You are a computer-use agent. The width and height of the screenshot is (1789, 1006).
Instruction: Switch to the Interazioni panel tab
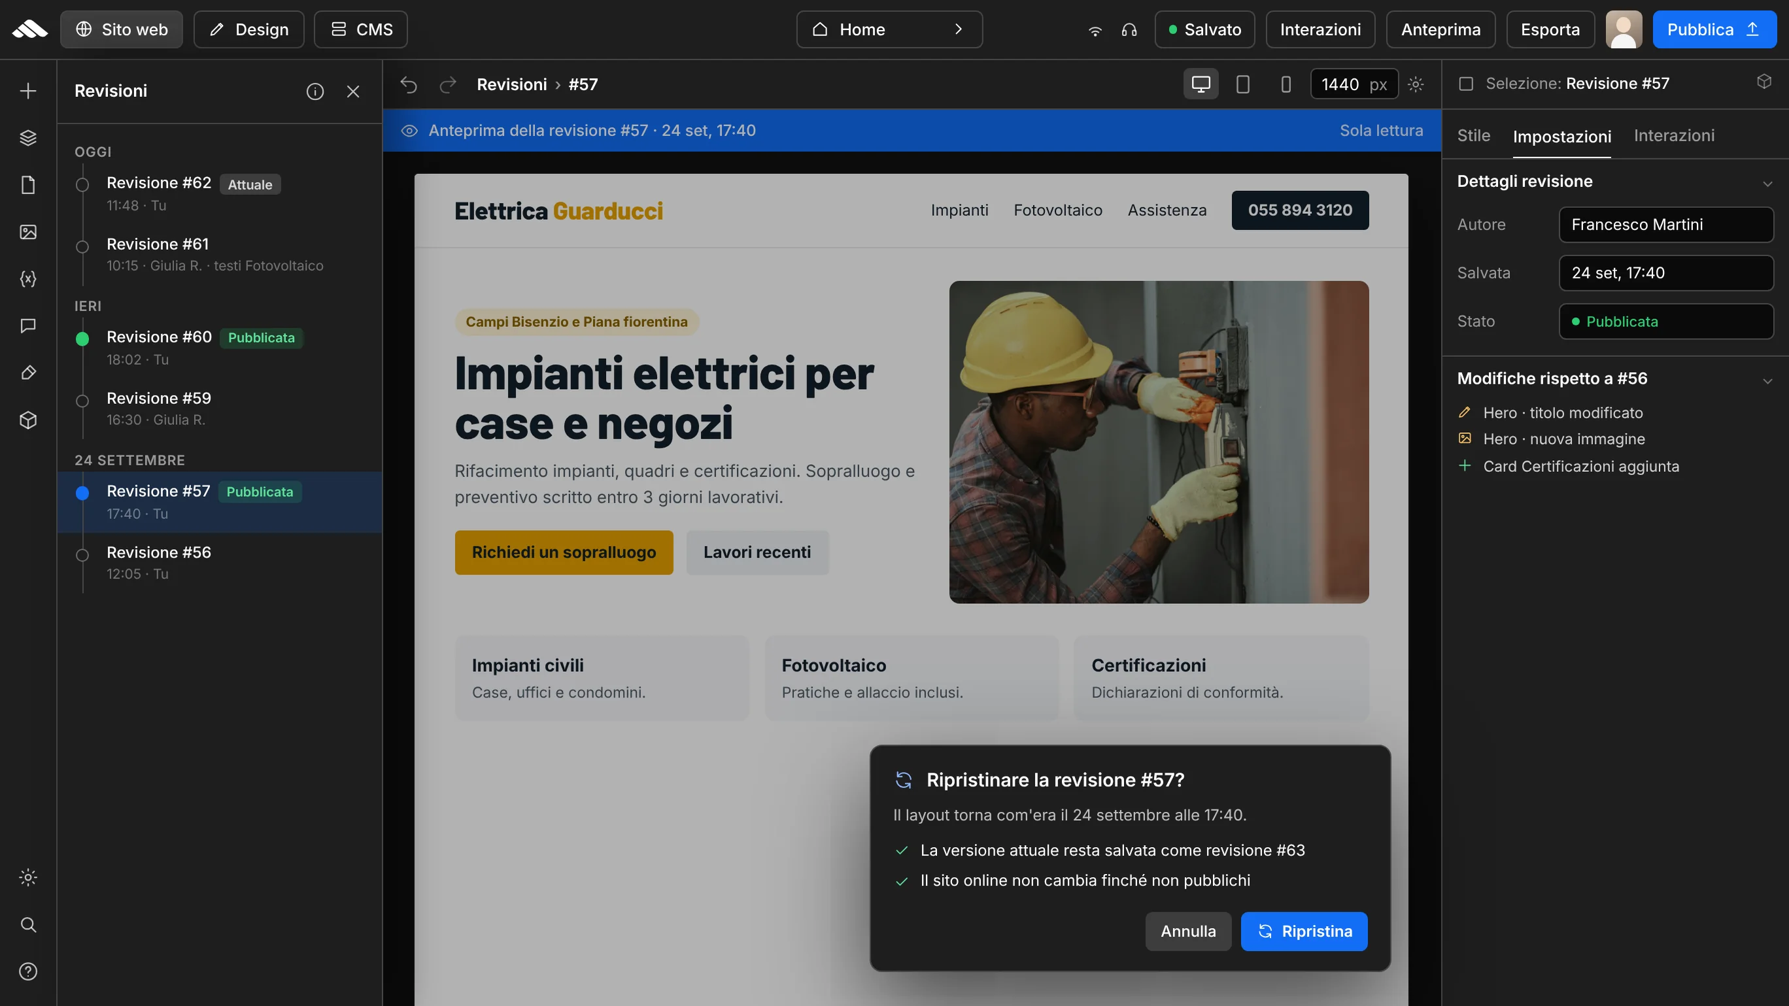[x=1674, y=135]
